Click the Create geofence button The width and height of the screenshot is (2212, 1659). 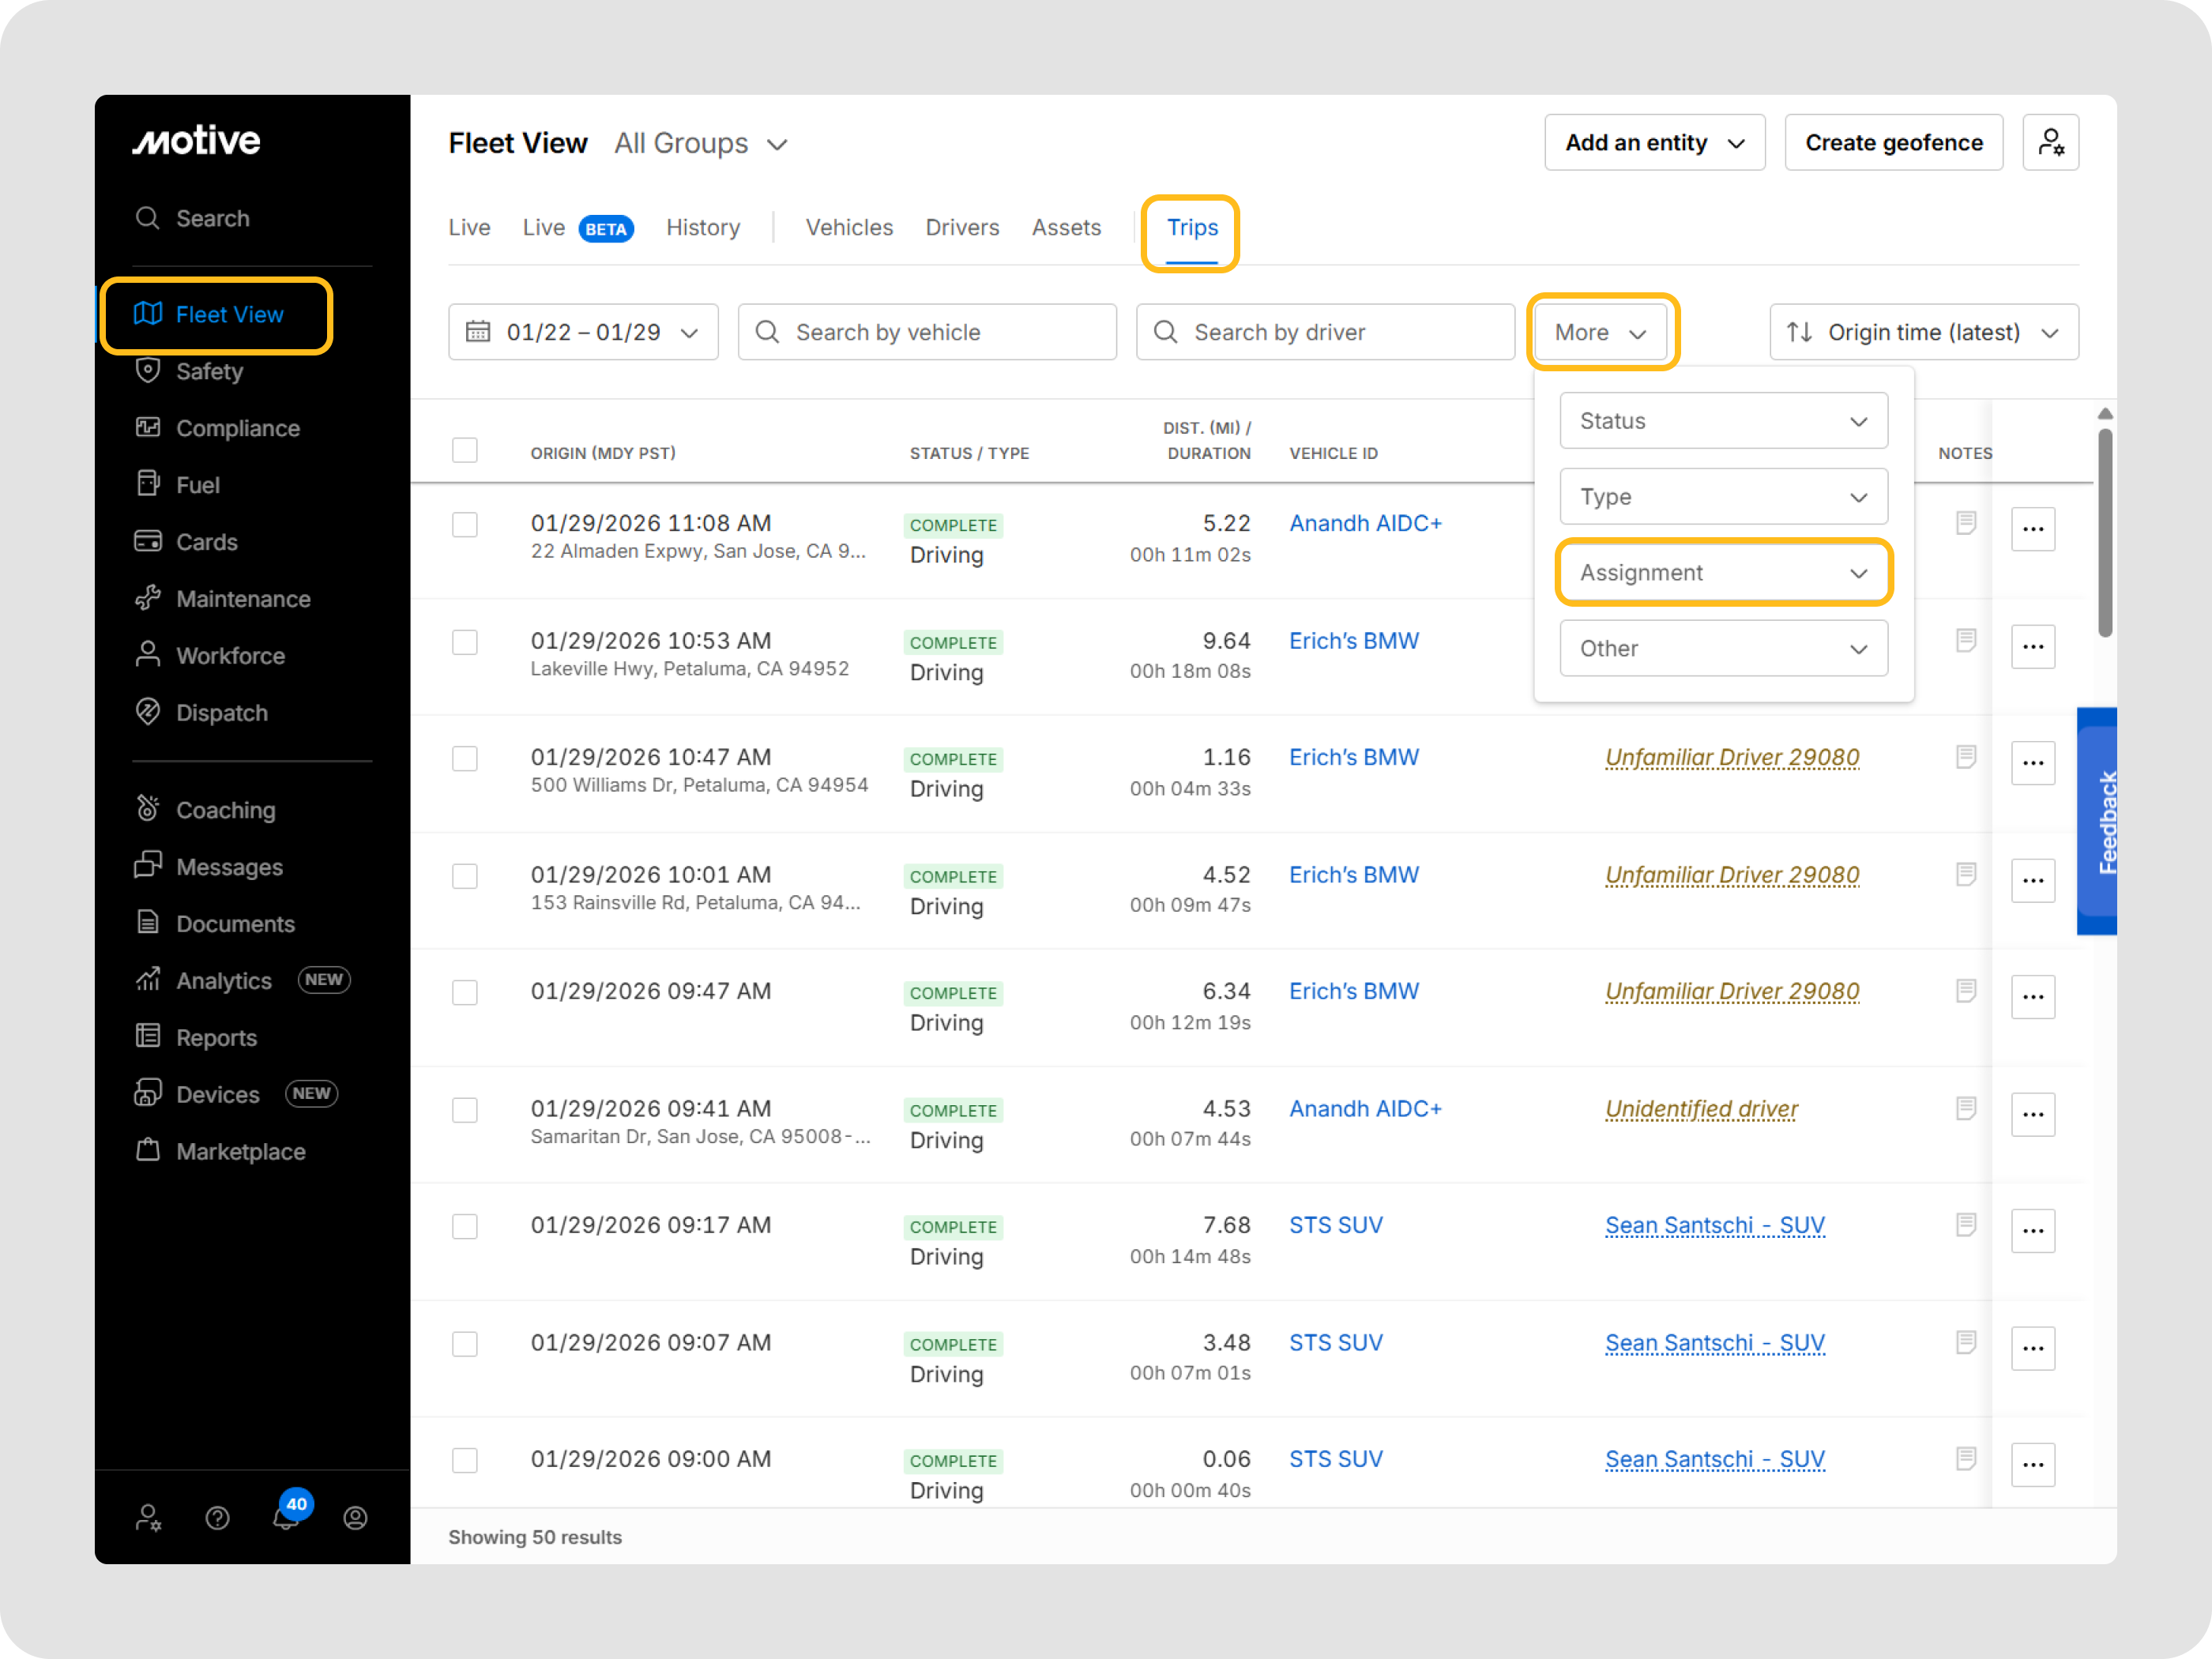pyautogui.click(x=1893, y=143)
